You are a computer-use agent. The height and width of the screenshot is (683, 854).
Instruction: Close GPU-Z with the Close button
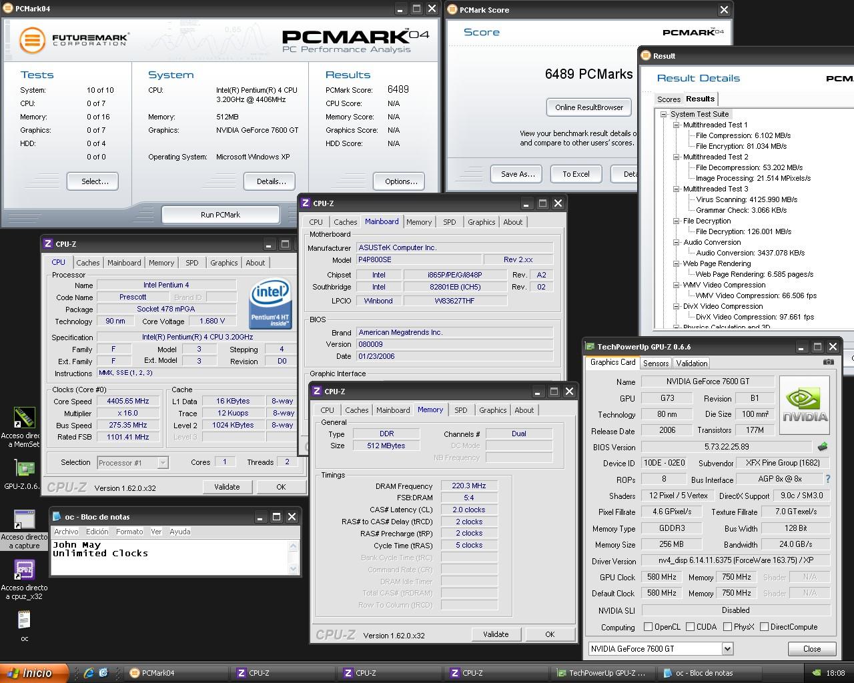[x=812, y=648]
